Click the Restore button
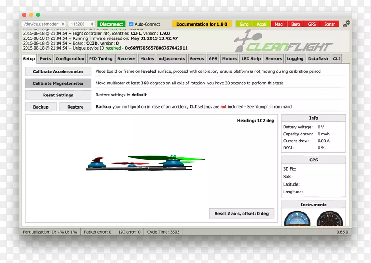 click(75, 107)
